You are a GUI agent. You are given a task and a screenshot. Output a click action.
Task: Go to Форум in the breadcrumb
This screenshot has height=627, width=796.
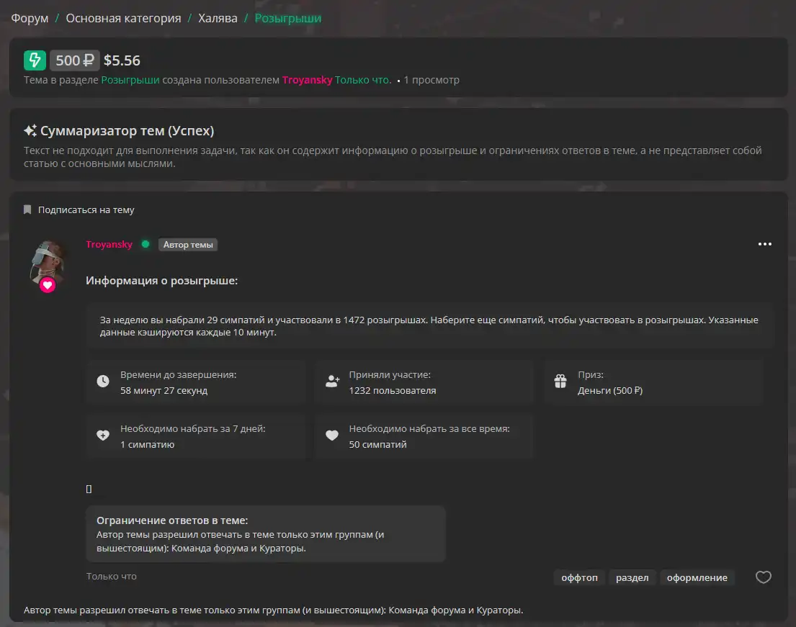point(30,18)
